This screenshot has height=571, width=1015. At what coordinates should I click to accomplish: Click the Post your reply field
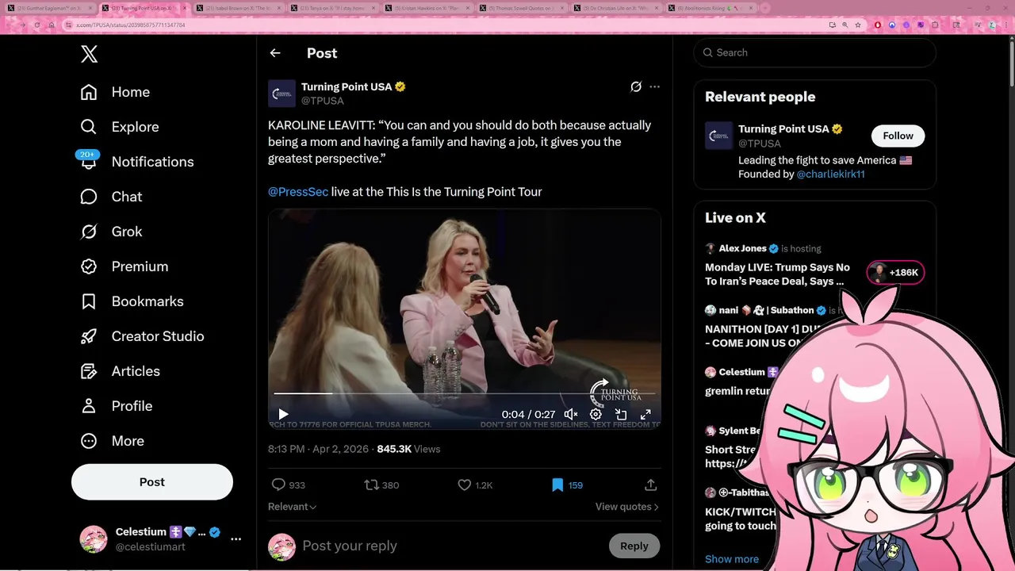pos(452,546)
